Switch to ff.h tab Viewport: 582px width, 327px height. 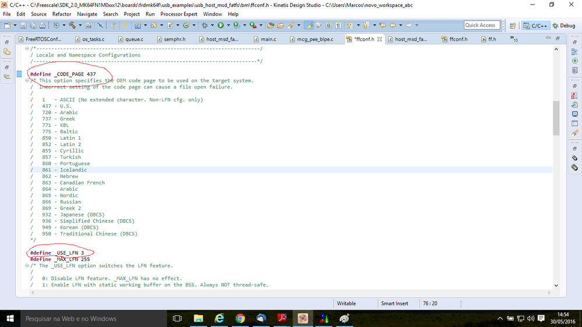click(x=489, y=39)
